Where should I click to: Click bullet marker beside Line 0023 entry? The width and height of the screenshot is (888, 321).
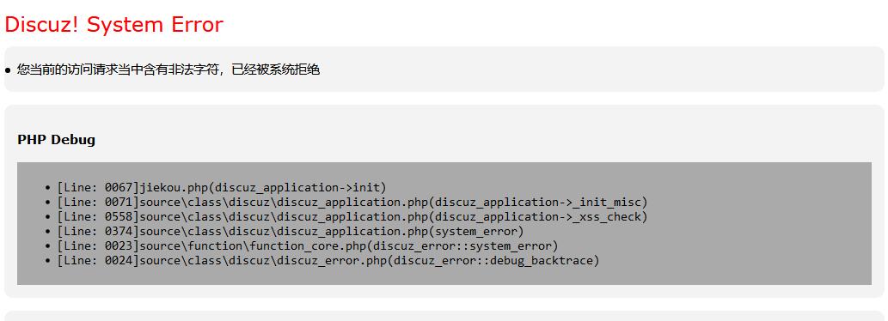coord(47,246)
